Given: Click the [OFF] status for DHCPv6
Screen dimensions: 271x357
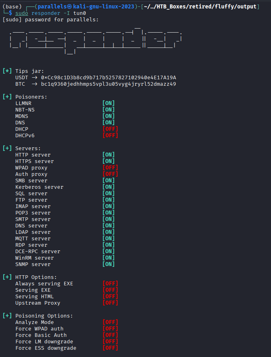Looking at the screenshot, I should coord(110,136).
